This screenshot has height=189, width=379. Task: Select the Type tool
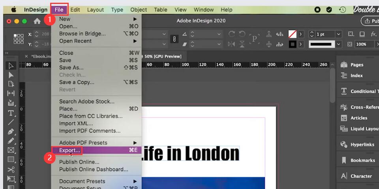[11, 113]
